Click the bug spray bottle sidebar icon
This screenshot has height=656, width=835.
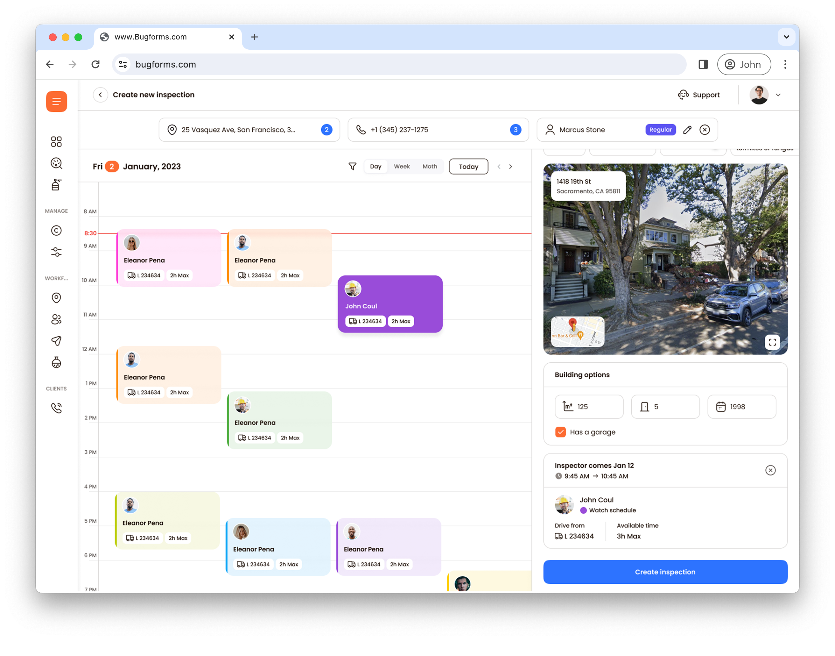[56, 185]
